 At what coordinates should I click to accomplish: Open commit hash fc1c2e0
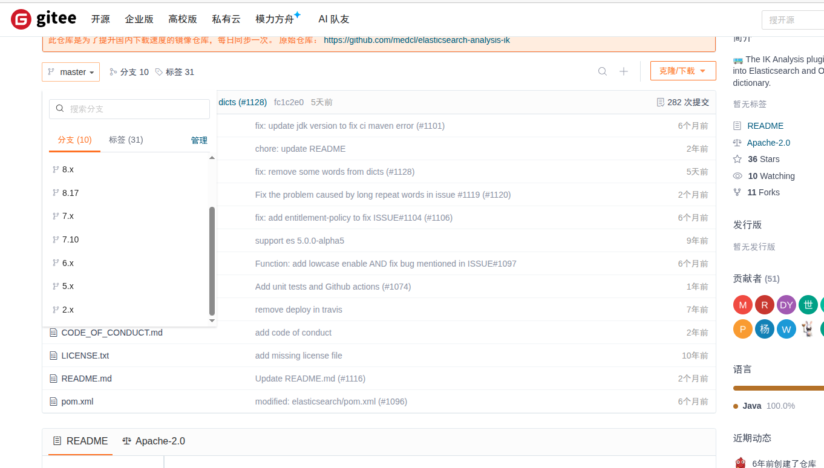tap(289, 102)
